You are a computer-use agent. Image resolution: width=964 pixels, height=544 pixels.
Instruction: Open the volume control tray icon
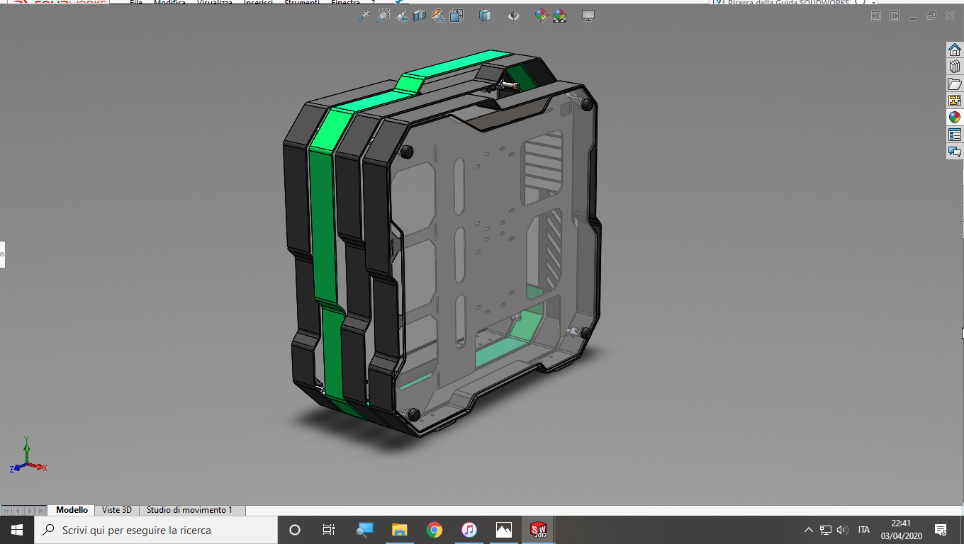point(842,530)
